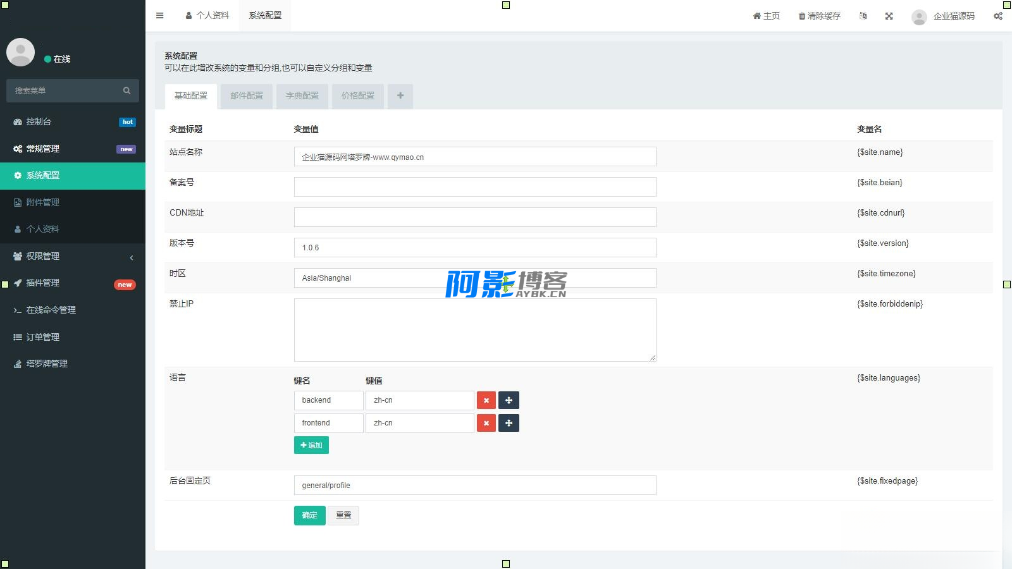
Task: Click the 追加 button to add language
Action: coord(311,445)
